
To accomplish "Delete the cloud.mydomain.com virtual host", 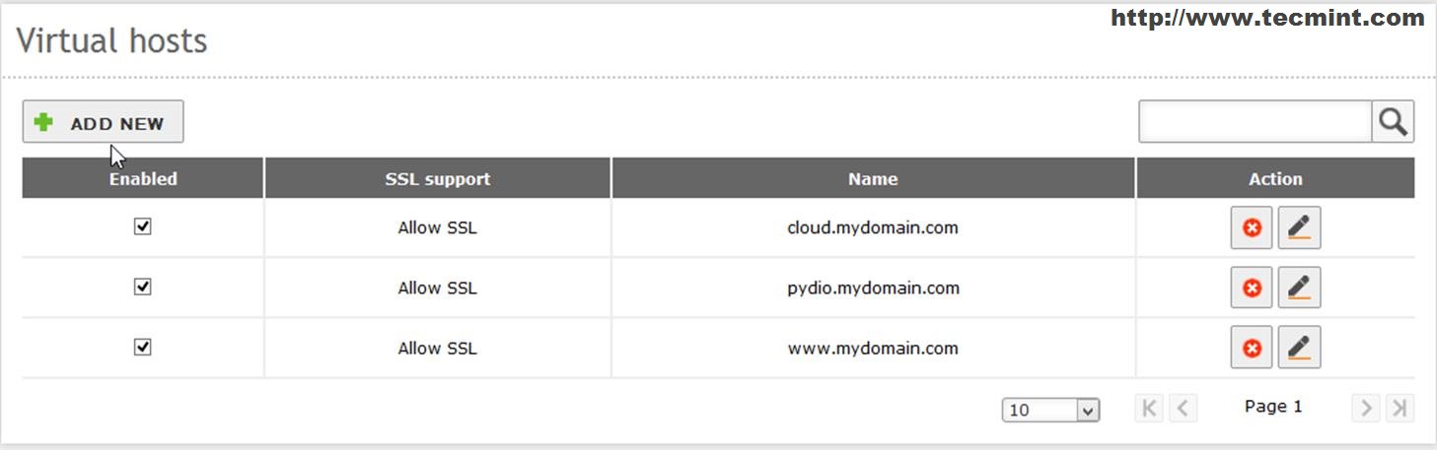I will click(x=1252, y=228).
